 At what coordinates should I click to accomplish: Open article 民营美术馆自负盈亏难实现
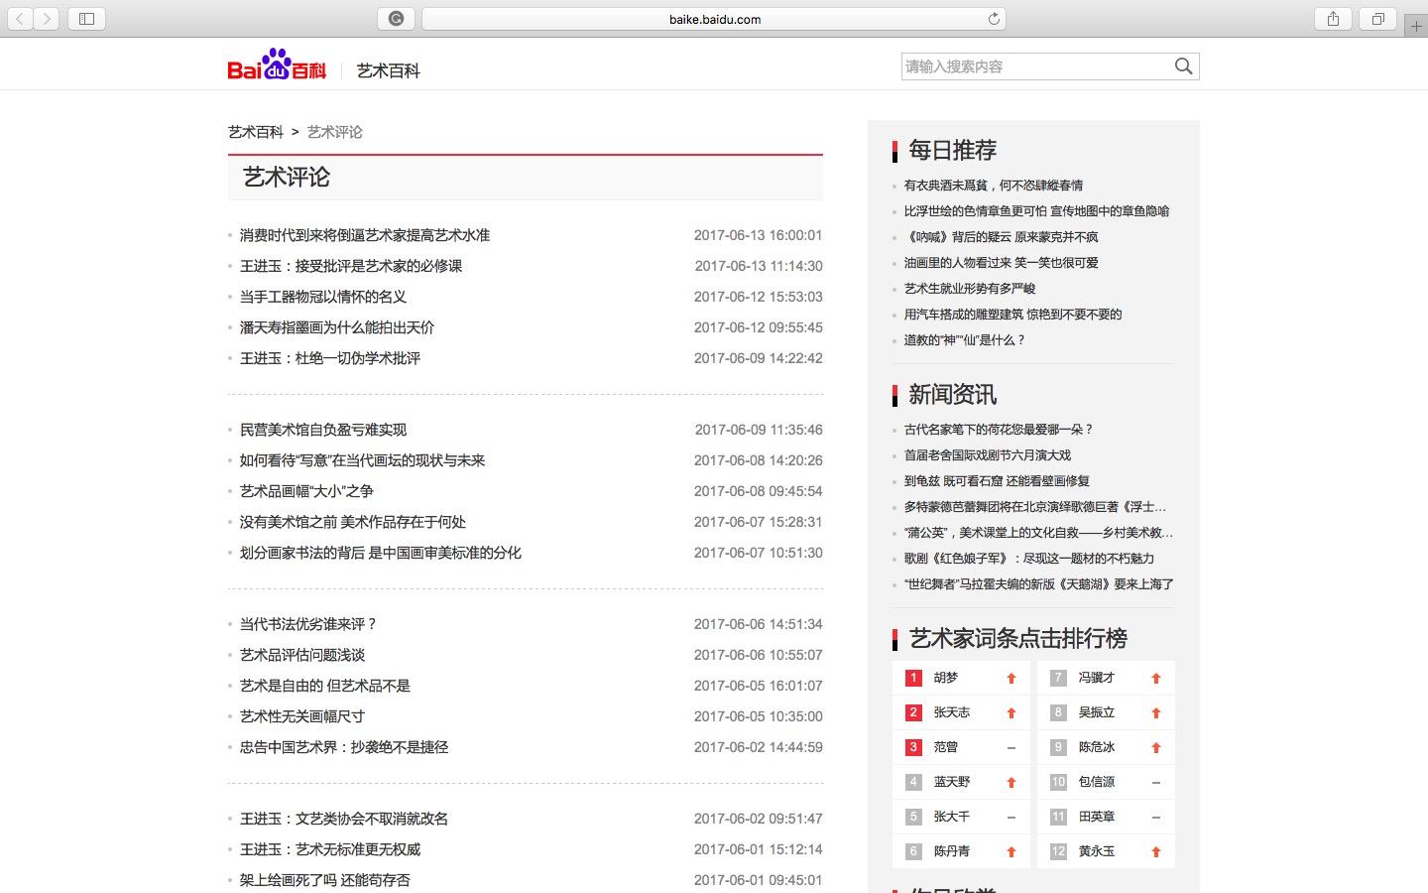tap(323, 430)
